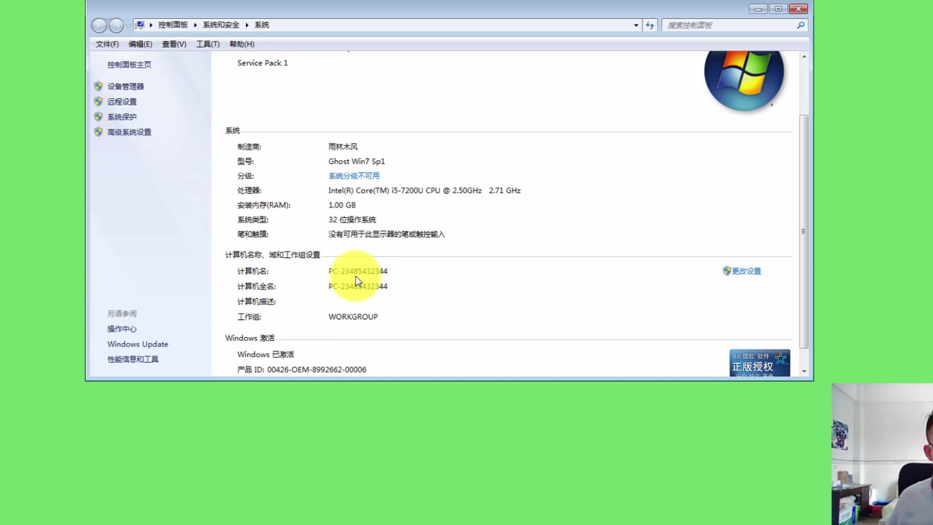Open 操作中心 under 另请参阅
The width and height of the screenshot is (933, 525).
coord(122,329)
